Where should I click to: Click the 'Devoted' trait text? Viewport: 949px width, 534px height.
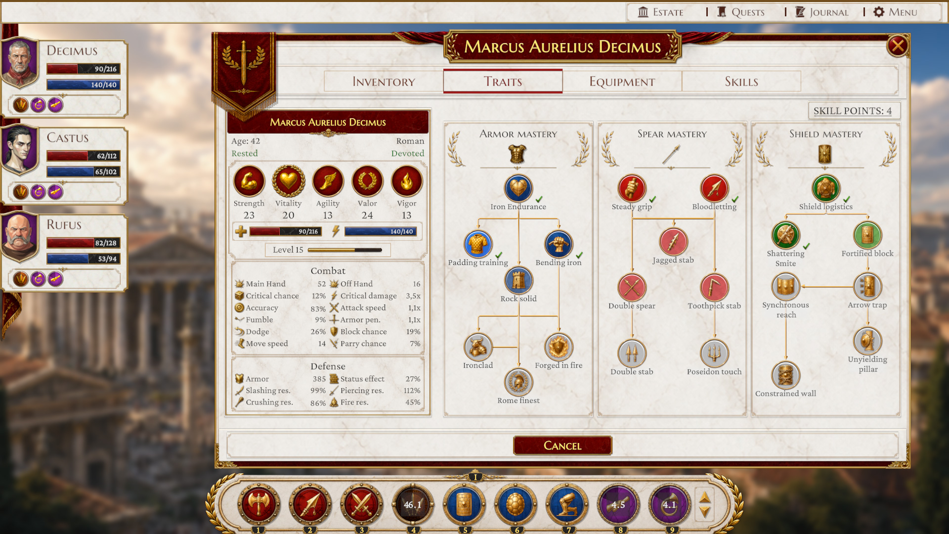coord(408,153)
